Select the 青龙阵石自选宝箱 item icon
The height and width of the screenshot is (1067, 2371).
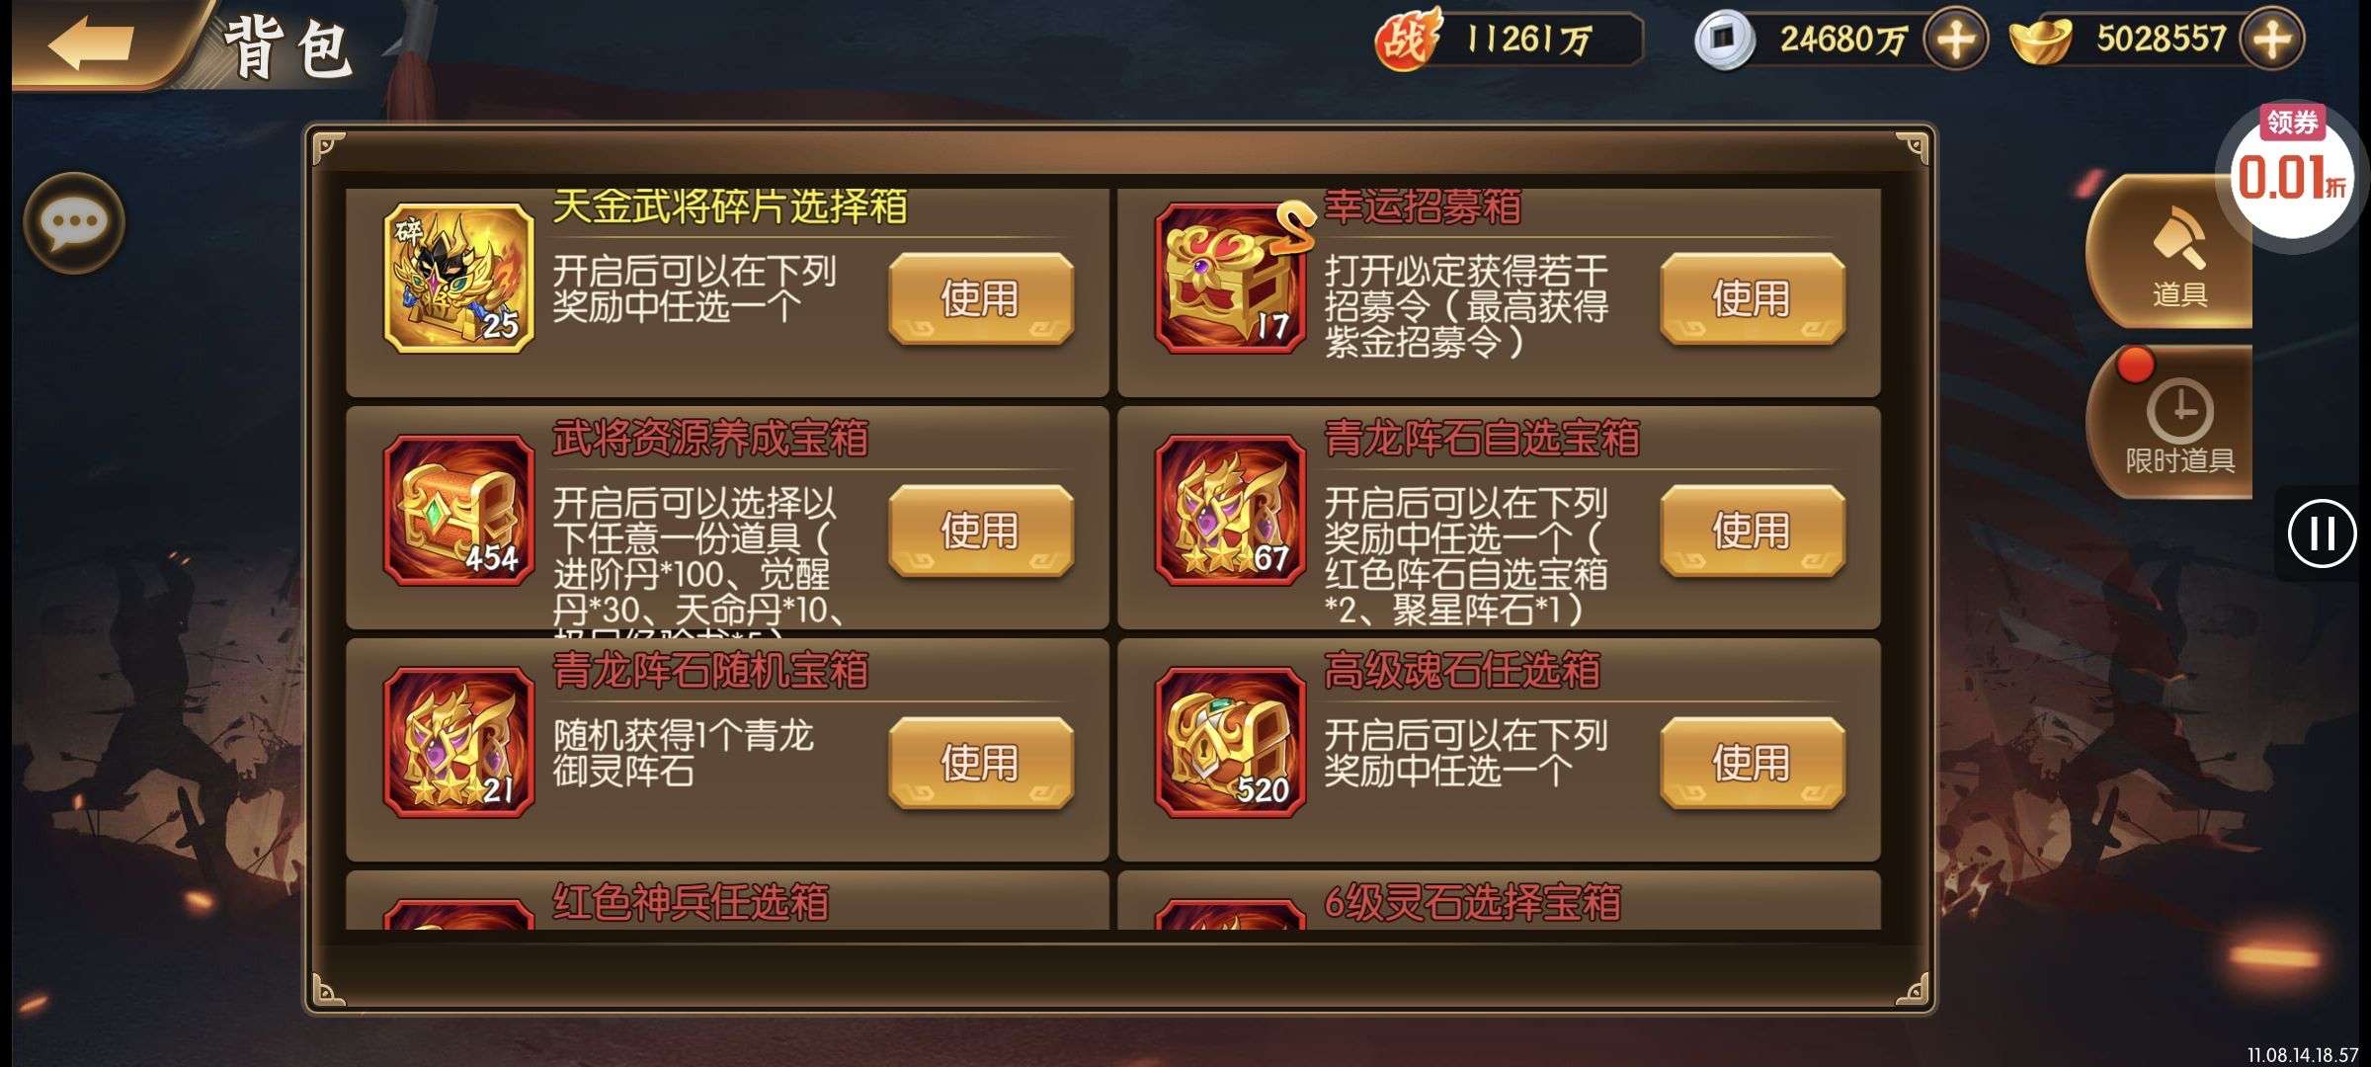click(1230, 510)
